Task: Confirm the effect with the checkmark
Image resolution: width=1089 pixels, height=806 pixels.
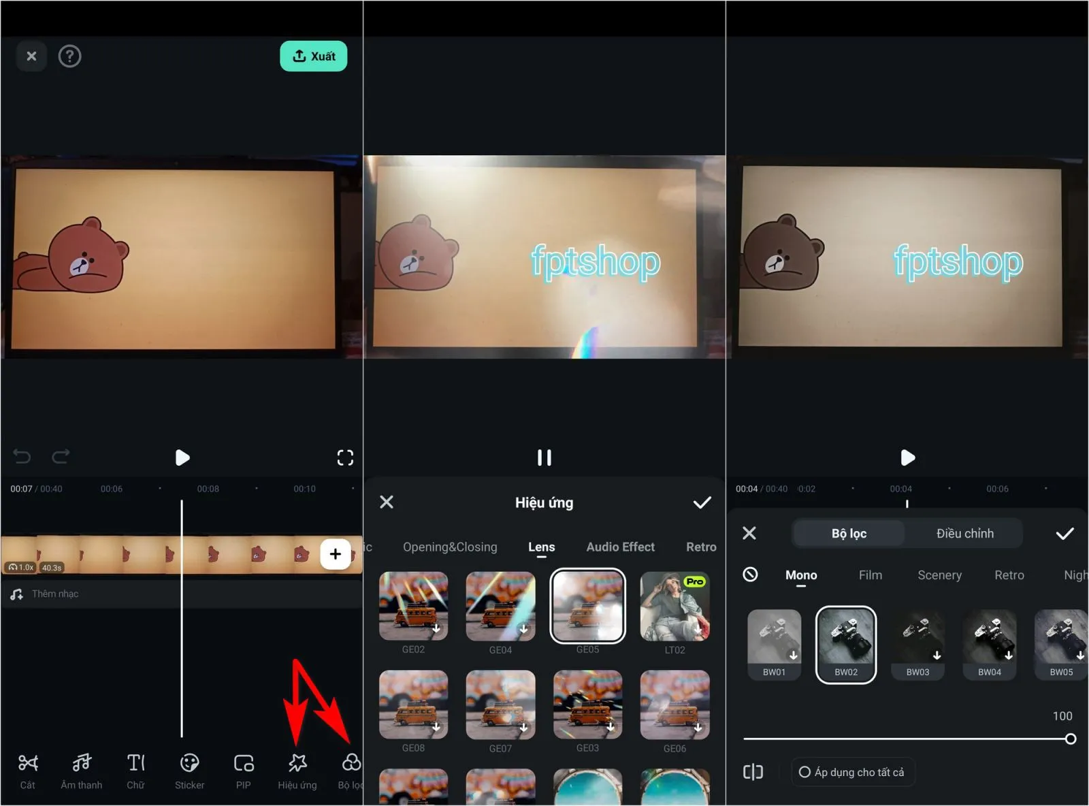Action: point(702,502)
